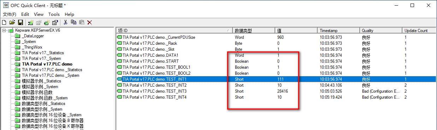Select TIA Portal v17.PLC demo._Statistics group

52,70
